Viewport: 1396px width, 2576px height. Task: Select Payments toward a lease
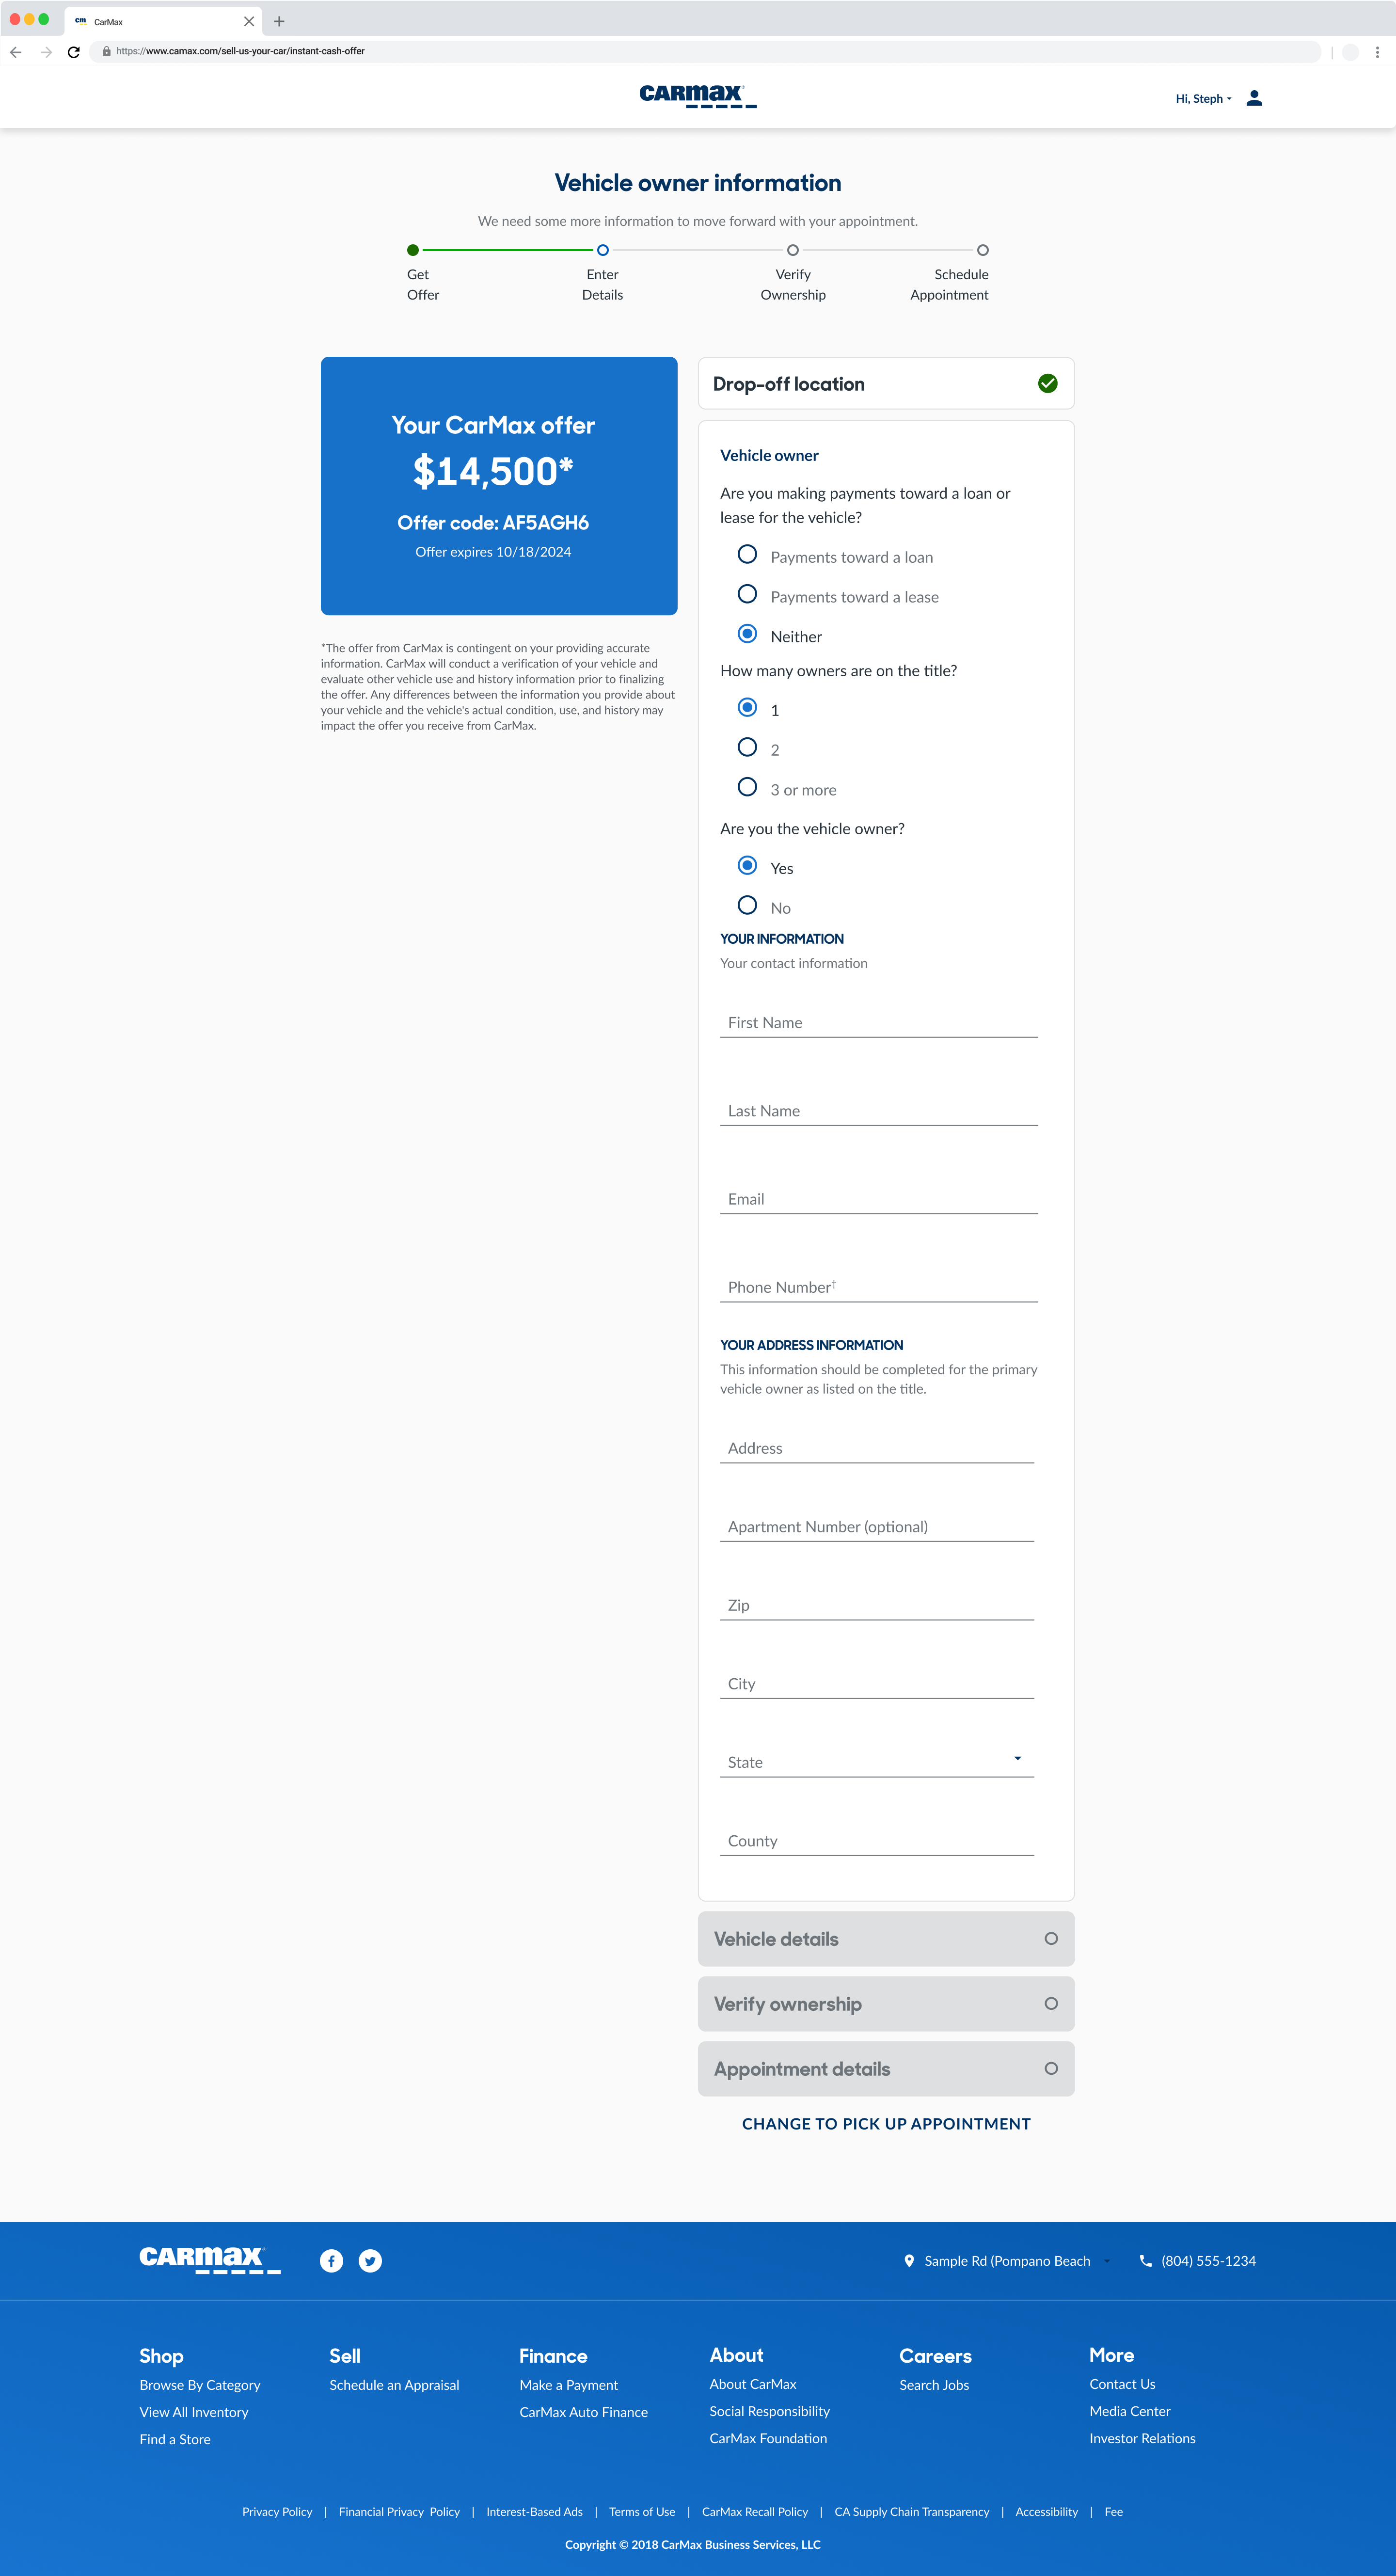pyautogui.click(x=747, y=594)
